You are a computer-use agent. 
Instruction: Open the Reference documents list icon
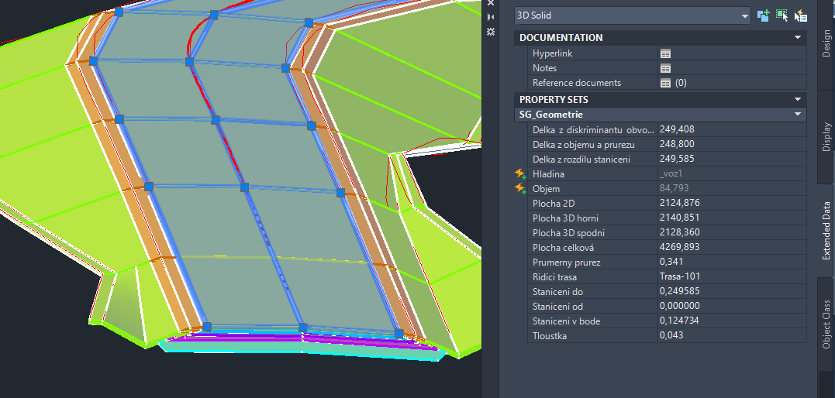[665, 83]
